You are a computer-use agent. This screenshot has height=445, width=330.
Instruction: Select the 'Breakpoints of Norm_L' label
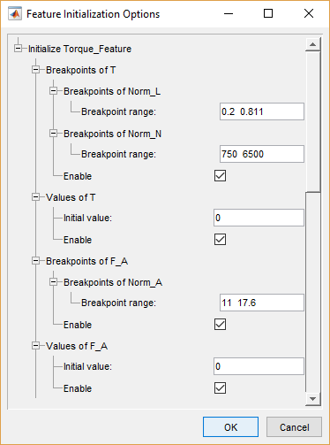pyautogui.click(x=112, y=91)
